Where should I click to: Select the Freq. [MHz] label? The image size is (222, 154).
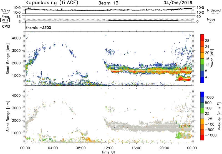tap(5, 19)
